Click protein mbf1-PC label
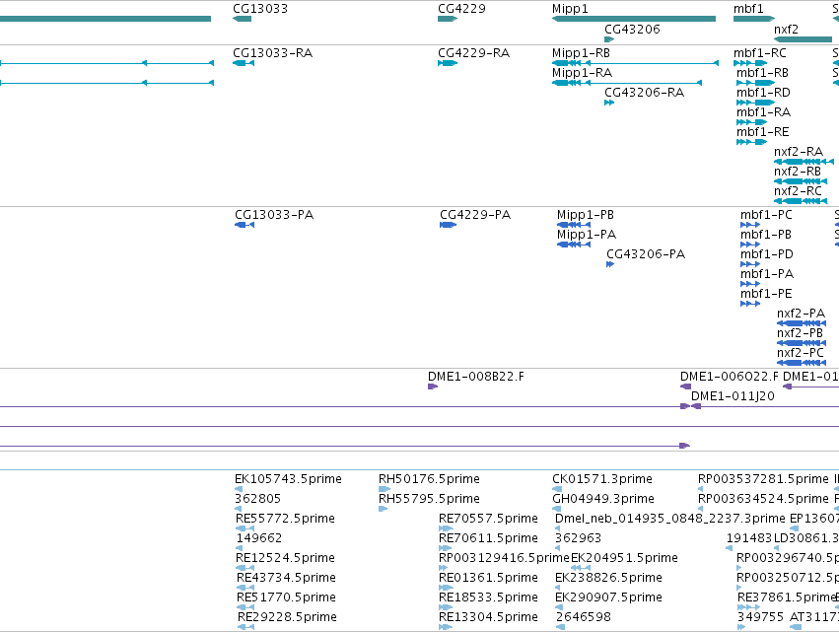The width and height of the screenshot is (839, 632). [766, 215]
